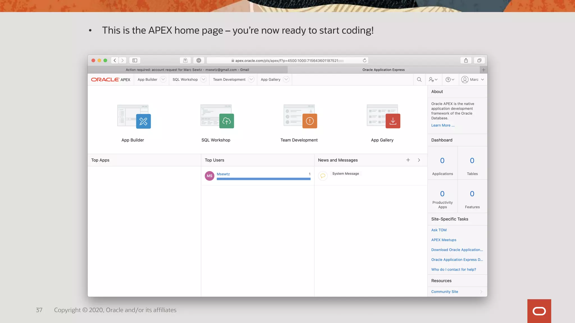575x323 pixels.
Task: Click the 1Password extension icon in Safari toolbar
Action: pyautogui.click(x=199, y=60)
